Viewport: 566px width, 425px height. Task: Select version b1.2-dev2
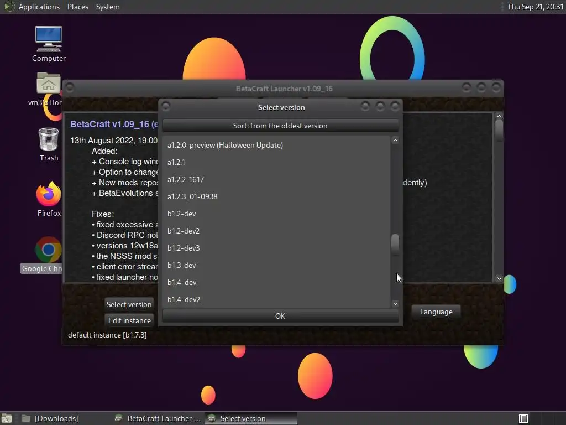276,231
